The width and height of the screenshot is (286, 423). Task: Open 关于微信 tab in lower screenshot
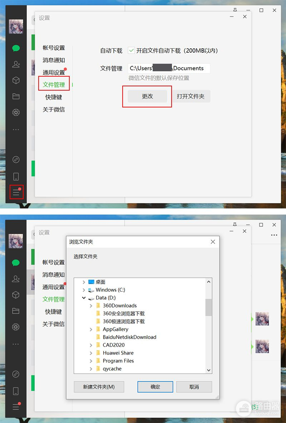pyautogui.click(x=54, y=324)
